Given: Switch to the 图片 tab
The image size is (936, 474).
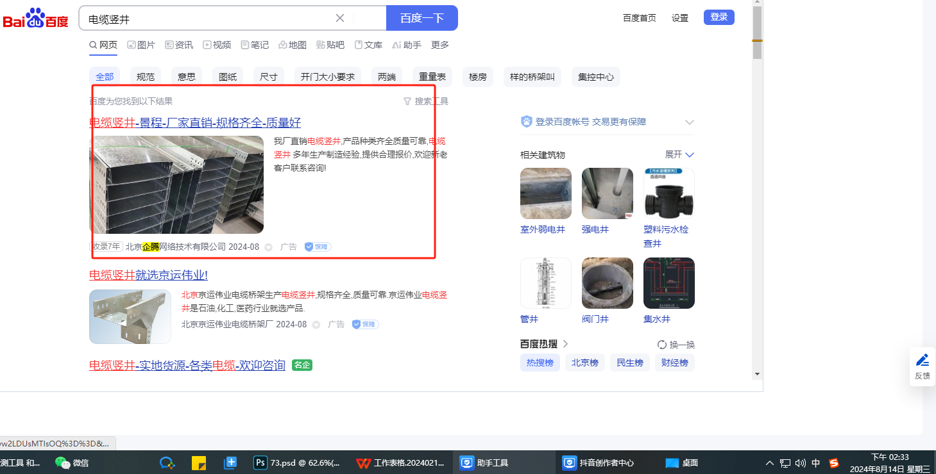Looking at the screenshot, I should click(141, 45).
